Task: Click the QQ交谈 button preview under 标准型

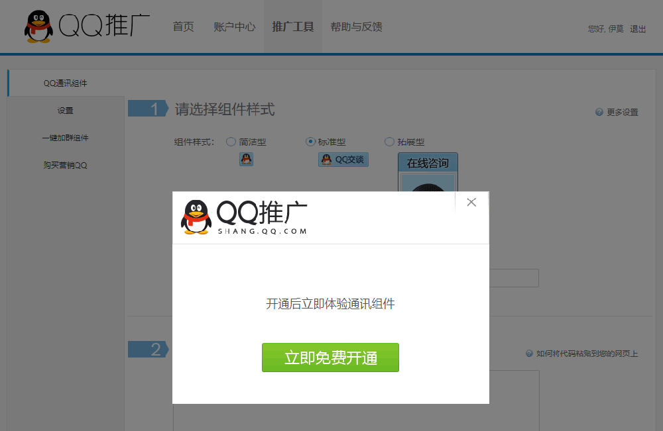Action: tap(343, 159)
